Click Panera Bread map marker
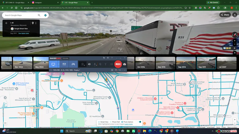The height and width of the screenshot is (134, 239). coord(42,108)
